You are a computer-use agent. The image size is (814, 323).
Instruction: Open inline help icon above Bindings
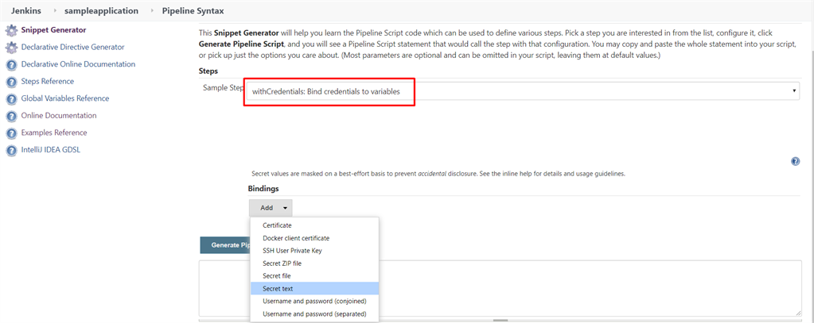click(795, 162)
